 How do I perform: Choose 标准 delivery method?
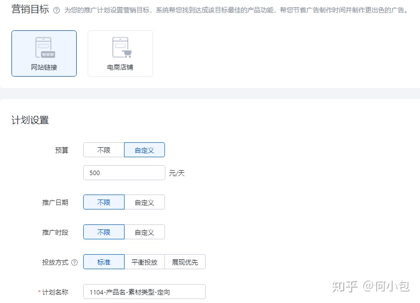coord(104,262)
